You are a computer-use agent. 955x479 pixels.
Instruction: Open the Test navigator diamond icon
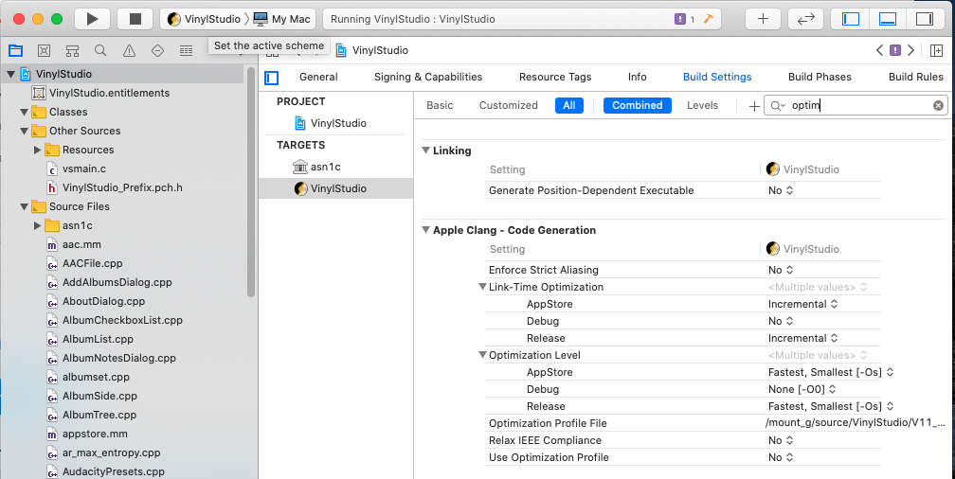157,50
